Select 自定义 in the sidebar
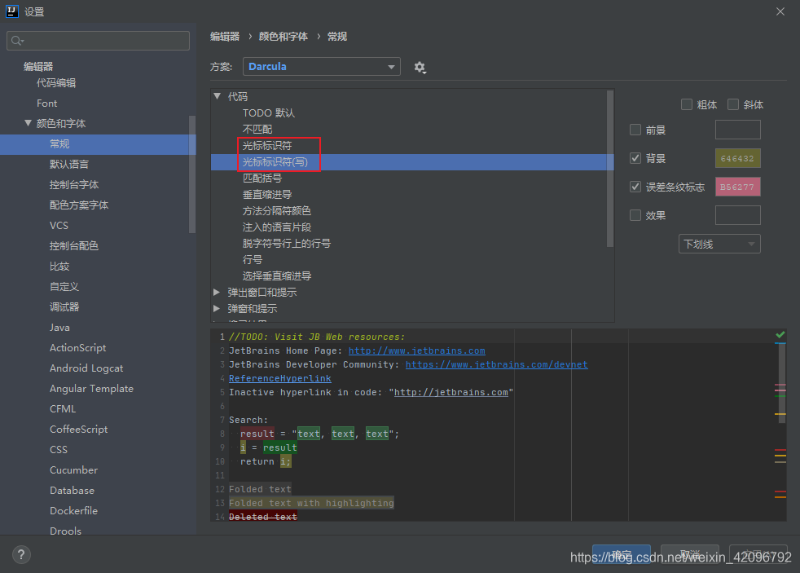 (x=64, y=287)
